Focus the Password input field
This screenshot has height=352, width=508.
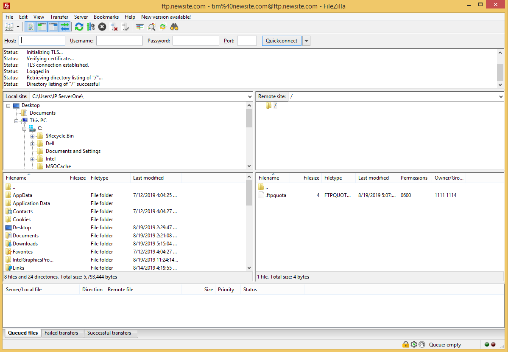point(195,41)
